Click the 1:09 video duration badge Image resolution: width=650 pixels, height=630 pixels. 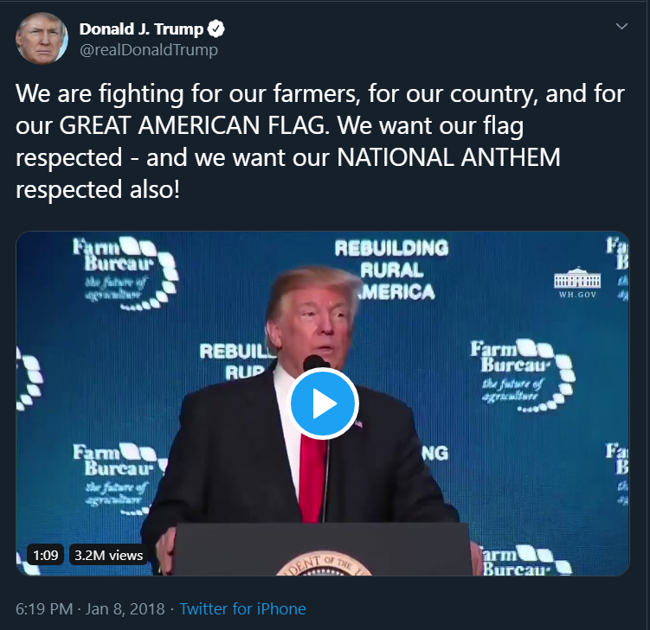(46, 555)
